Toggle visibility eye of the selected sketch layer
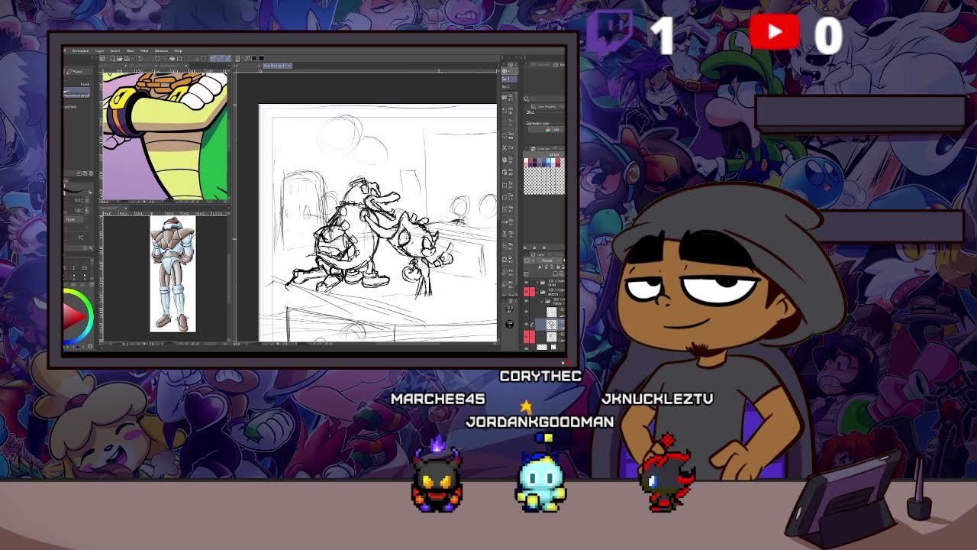Image resolution: width=977 pixels, height=550 pixels. [x=526, y=324]
